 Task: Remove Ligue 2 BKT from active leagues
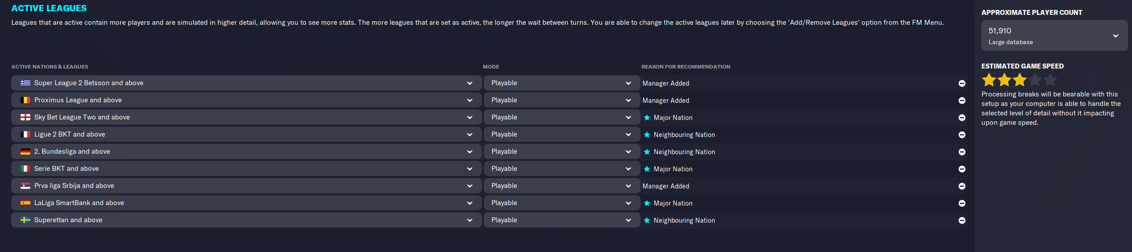[962, 135]
